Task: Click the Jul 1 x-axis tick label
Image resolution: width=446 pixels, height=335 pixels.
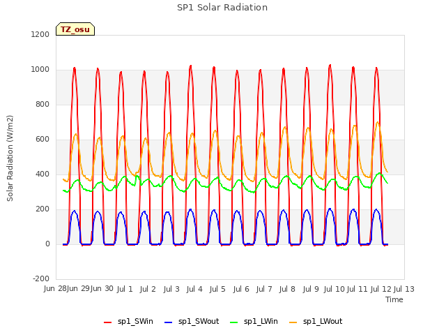Action: pyautogui.click(x=125, y=289)
